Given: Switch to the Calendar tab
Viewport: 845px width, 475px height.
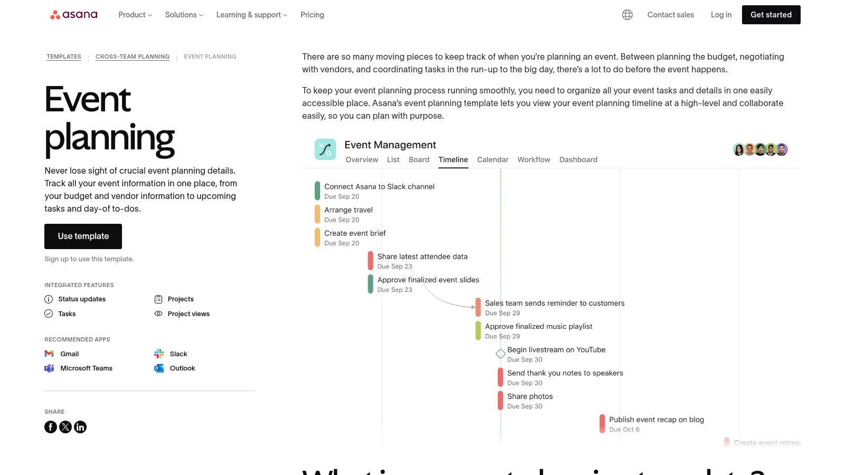Looking at the screenshot, I should [x=492, y=159].
